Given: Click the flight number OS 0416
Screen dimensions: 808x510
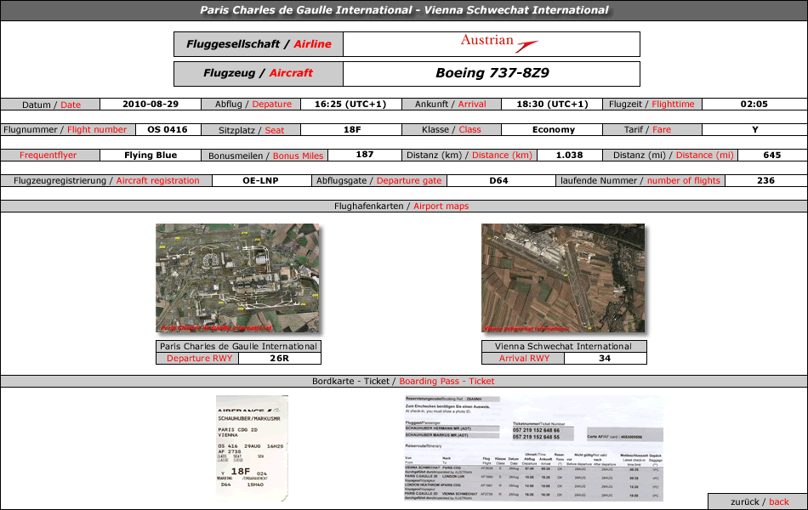Looking at the screenshot, I should point(168,130).
